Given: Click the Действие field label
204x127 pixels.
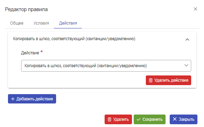Looking at the screenshot, I should [x=30, y=53].
